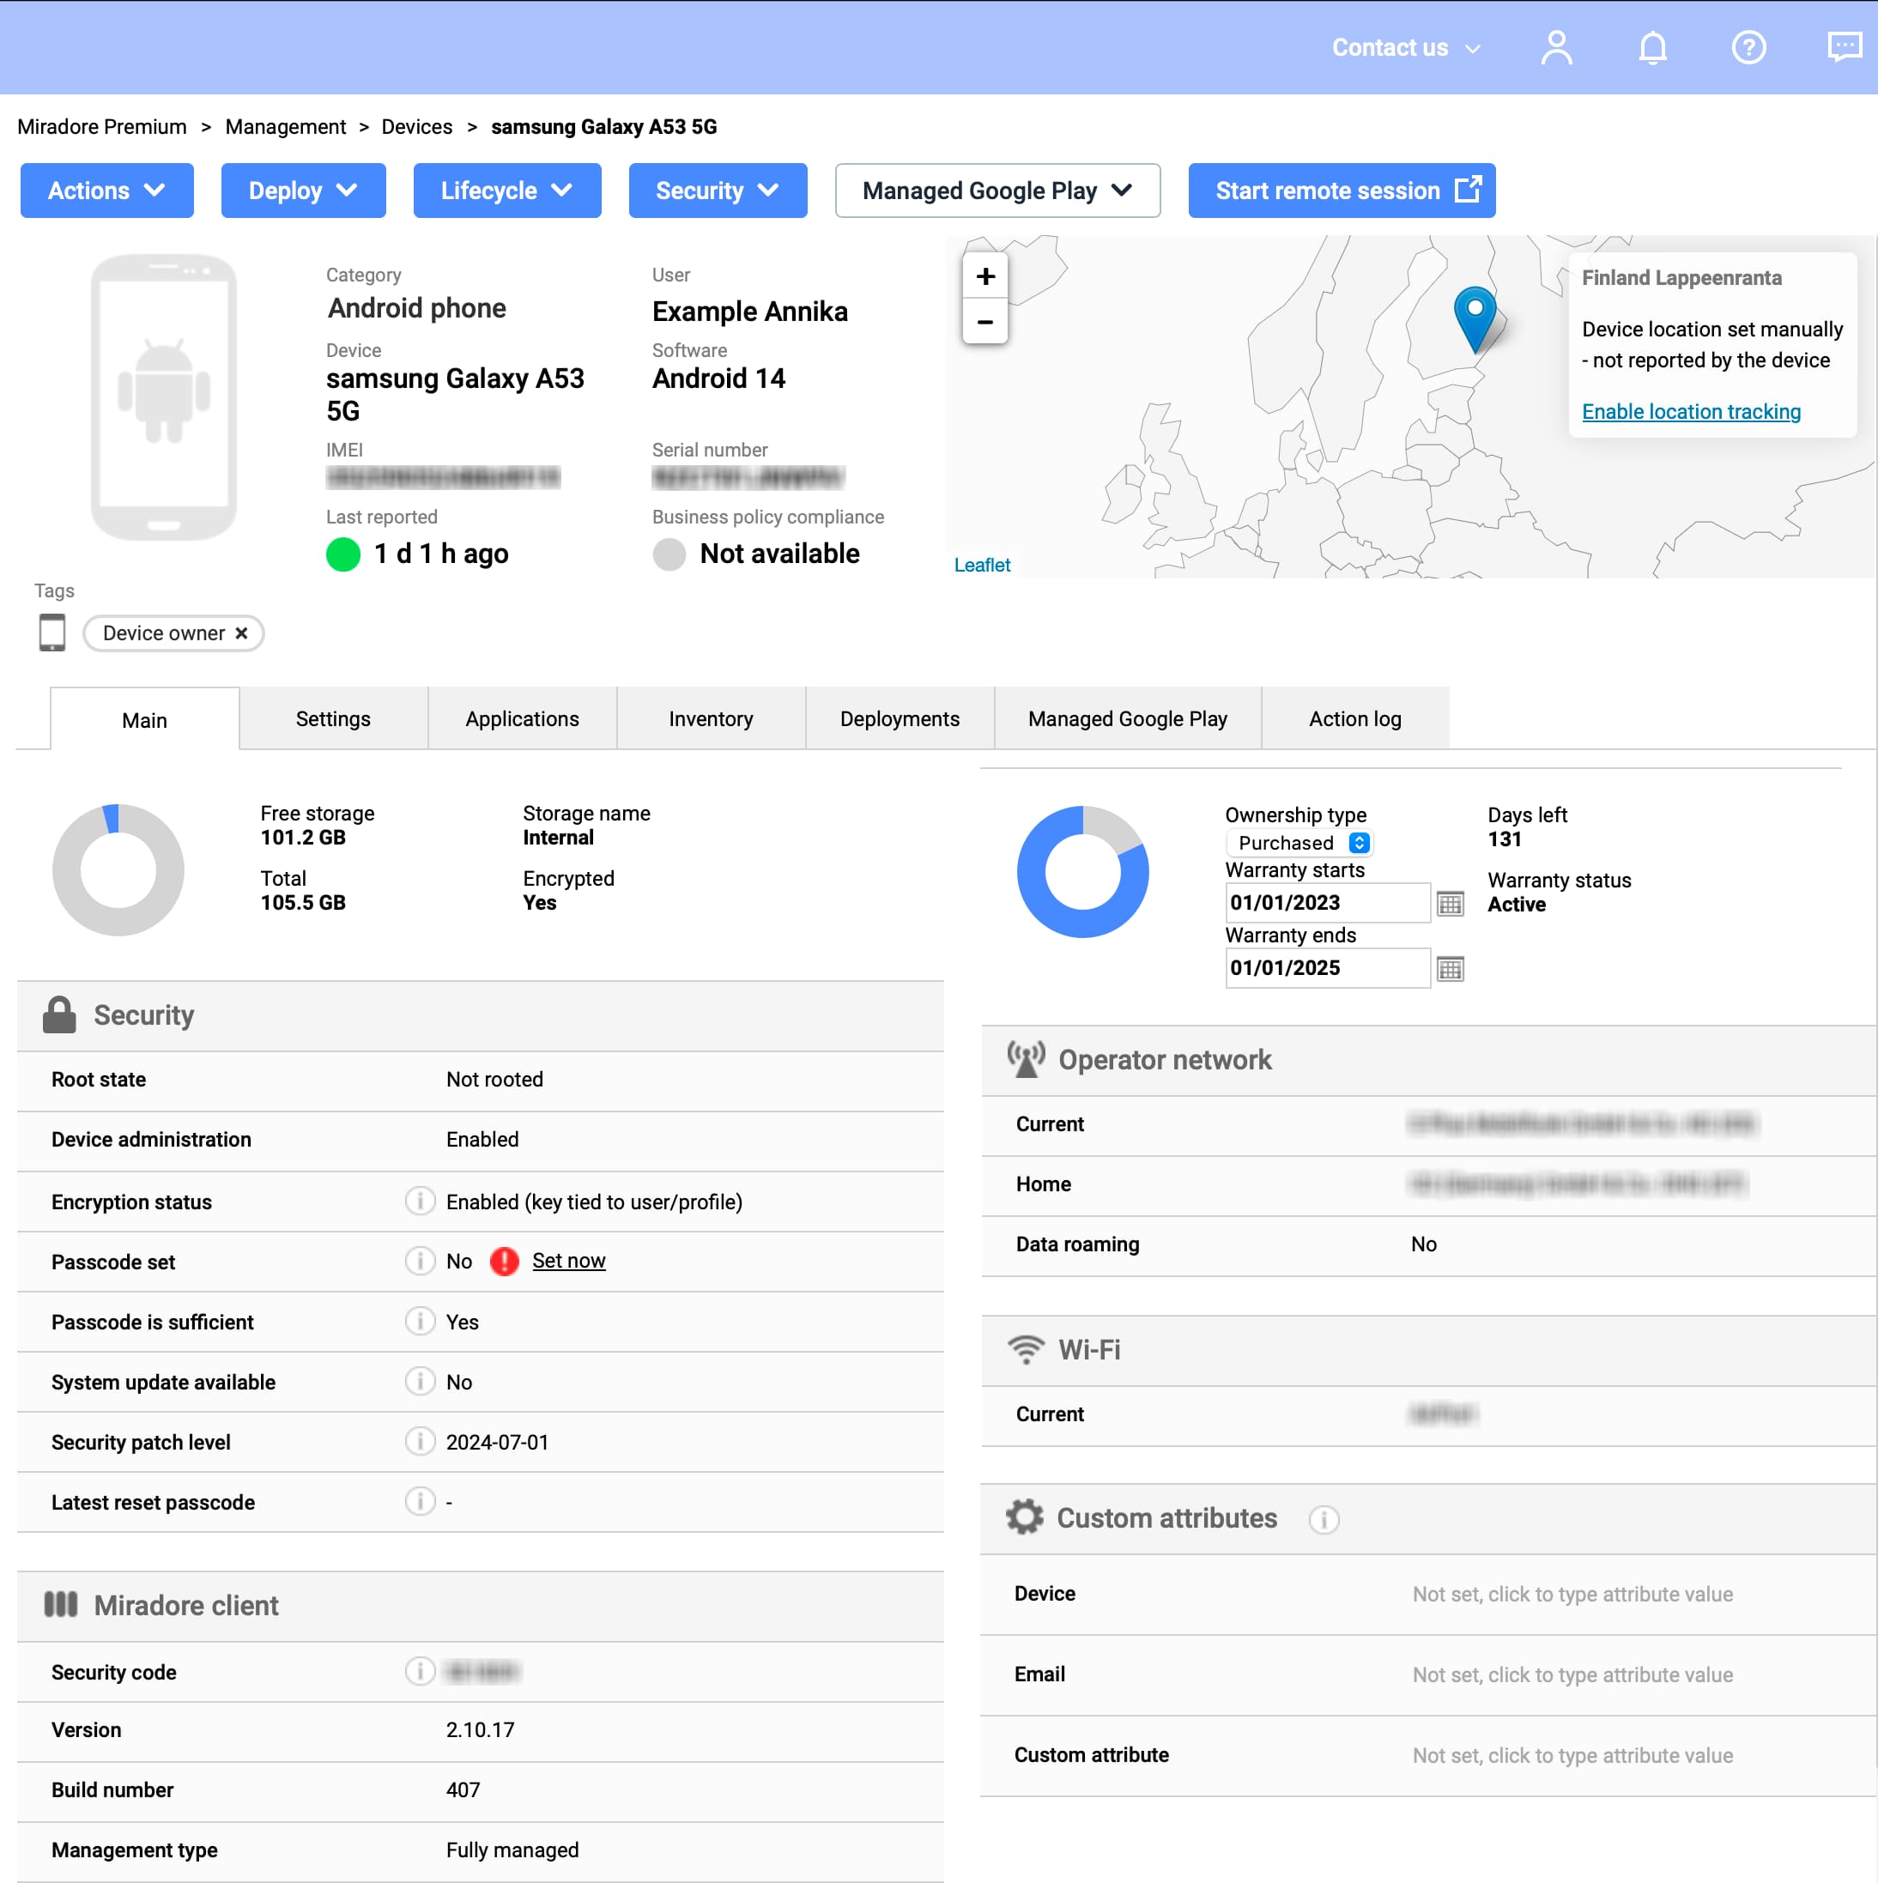
Task: Zoom out on the map
Action: pyautogui.click(x=984, y=323)
